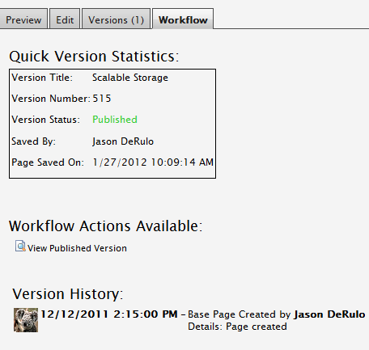369x350 pixels.
Task: Open the Edit tab
Action: pos(65,20)
